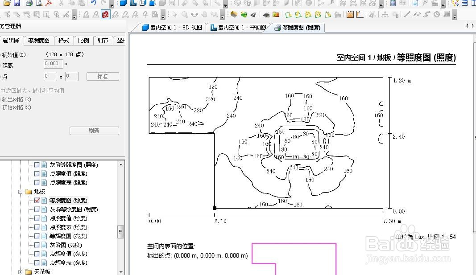The width and height of the screenshot is (476, 275).
Task: Open floor plan view with the blue L-shape icon
Action: pyautogui.click(x=133, y=3)
